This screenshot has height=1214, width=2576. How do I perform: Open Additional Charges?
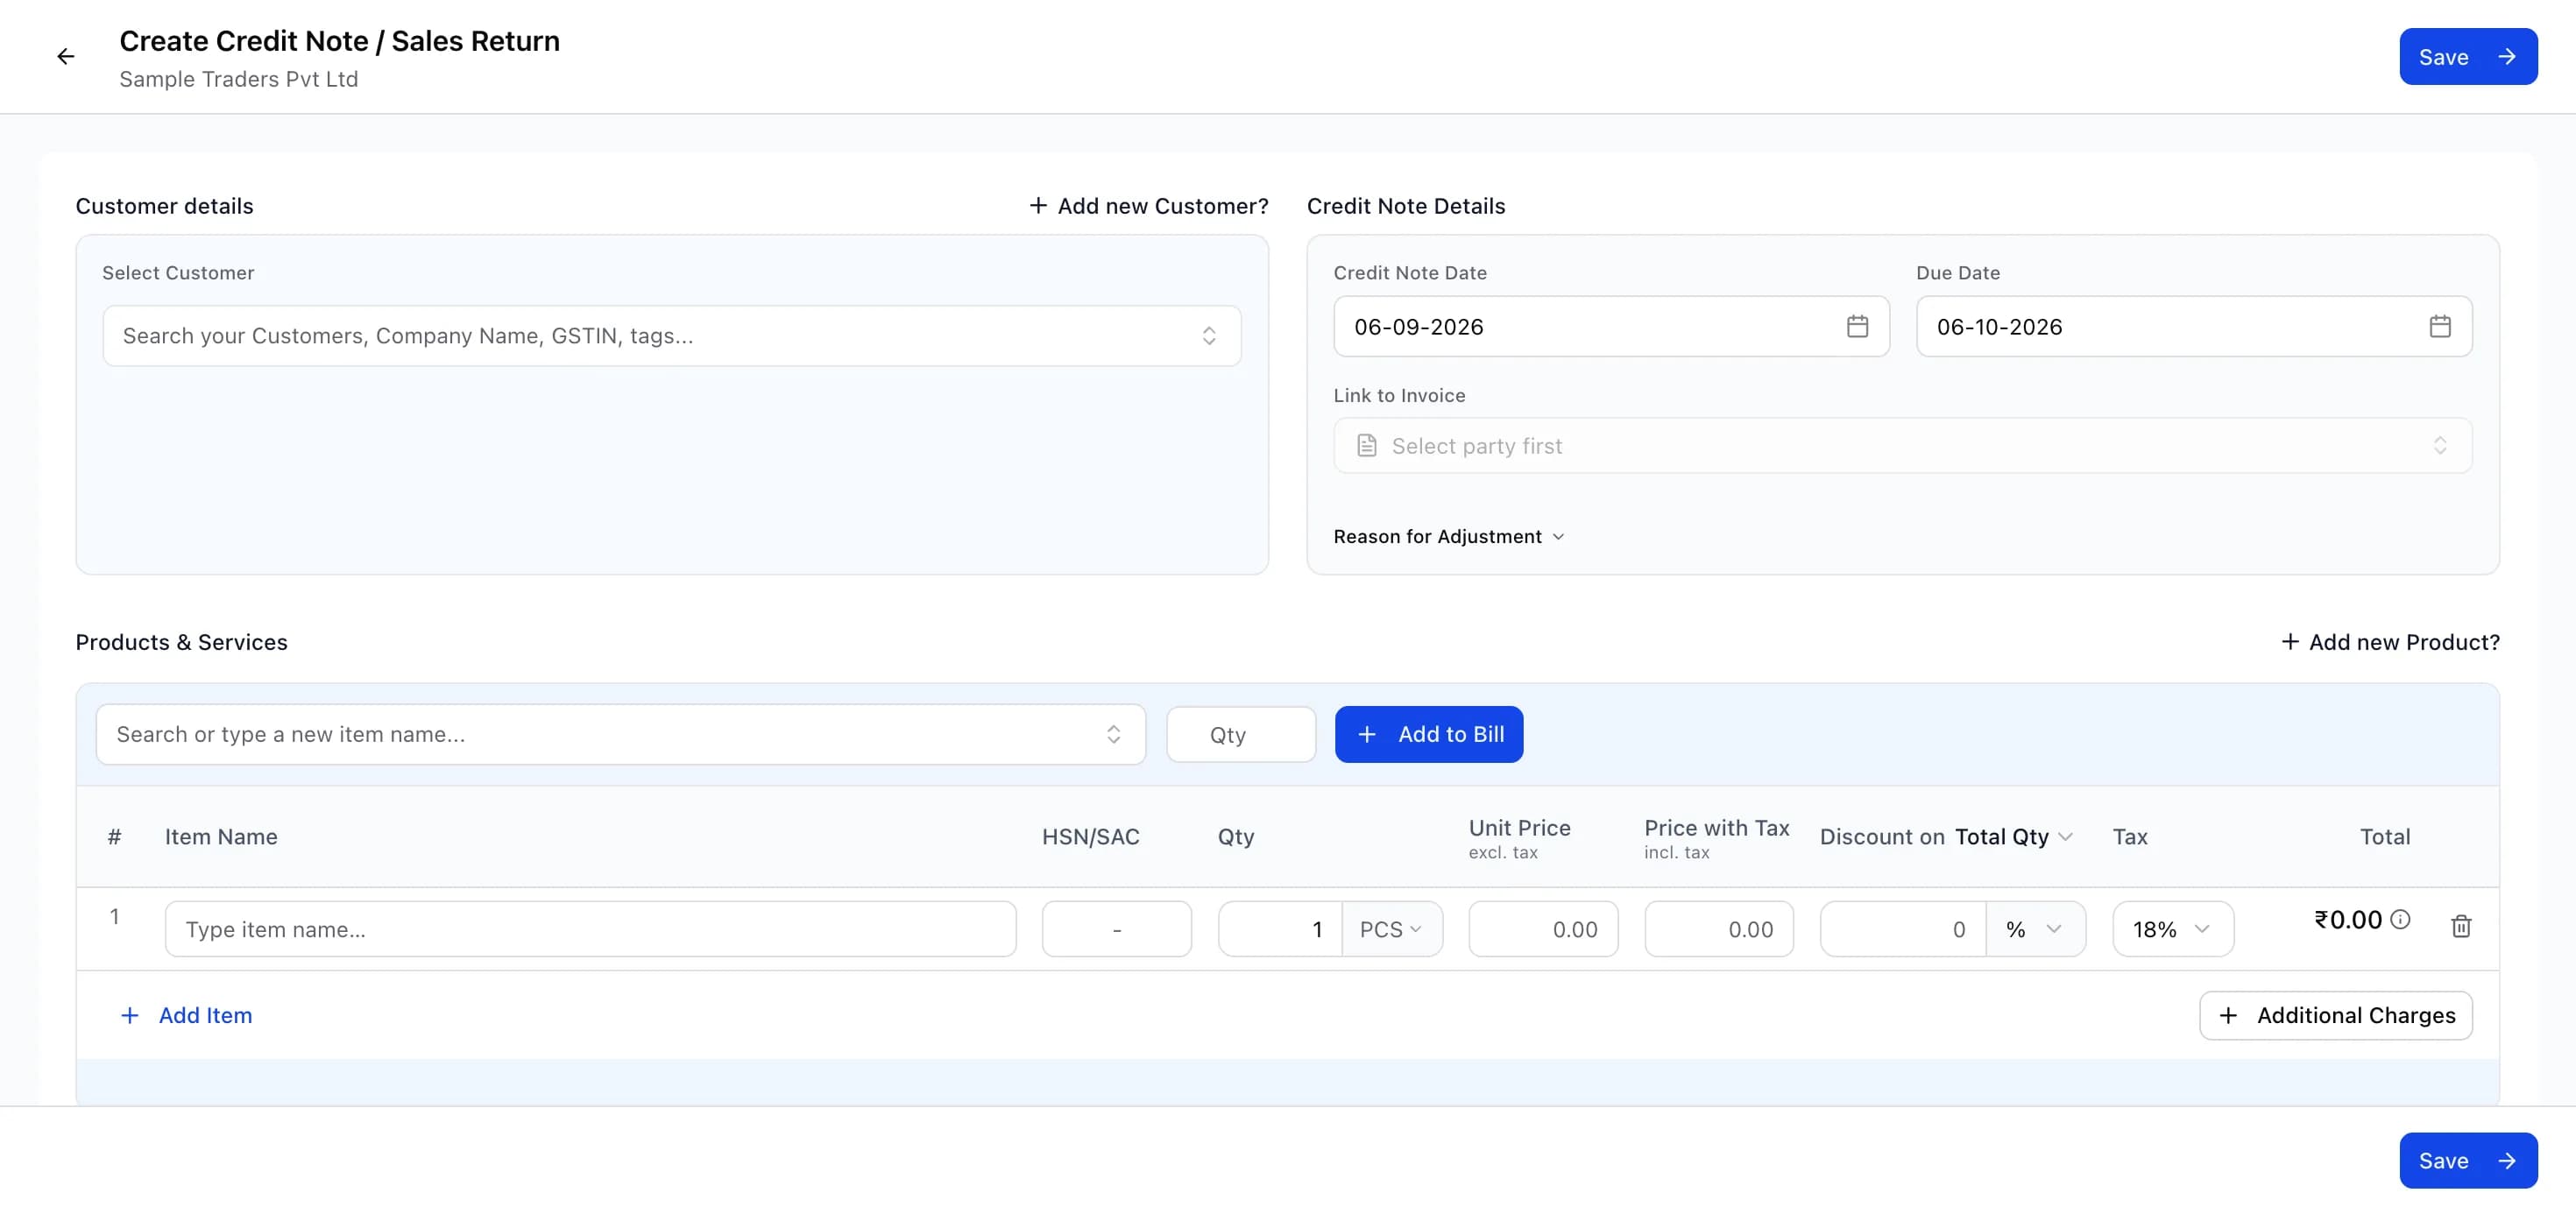pyautogui.click(x=2335, y=1015)
